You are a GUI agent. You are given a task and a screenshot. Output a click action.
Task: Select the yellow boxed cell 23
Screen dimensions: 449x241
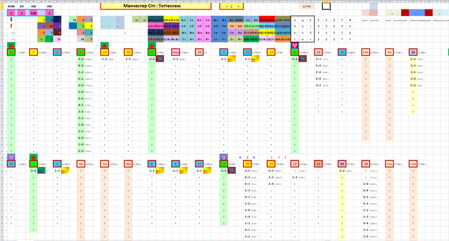coord(271,52)
